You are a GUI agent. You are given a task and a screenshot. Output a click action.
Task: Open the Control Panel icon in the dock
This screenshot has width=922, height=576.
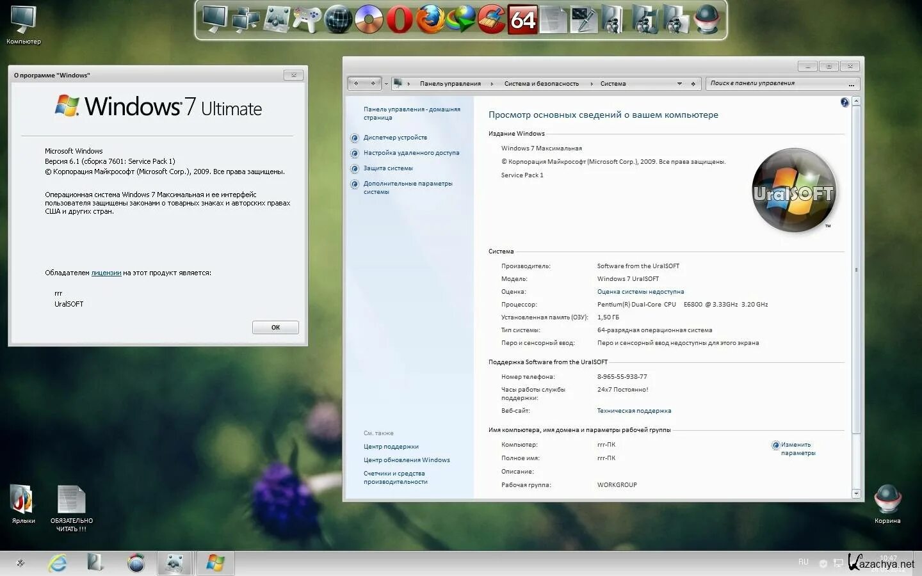(277, 19)
